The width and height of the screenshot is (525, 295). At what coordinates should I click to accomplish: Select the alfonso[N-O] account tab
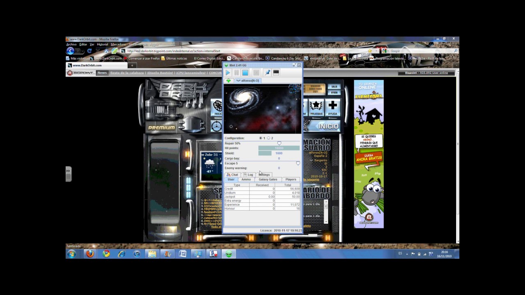[x=247, y=81]
